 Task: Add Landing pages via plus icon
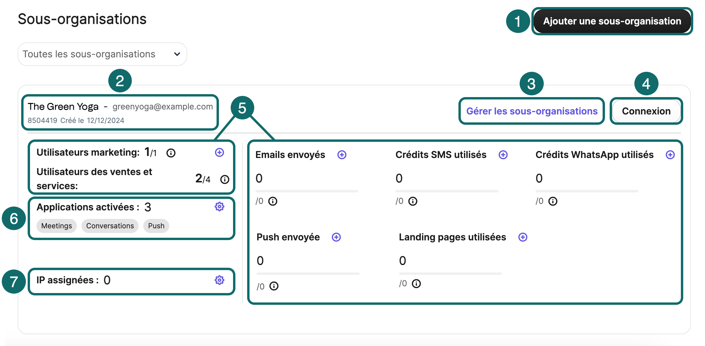[x=523, y=237]
